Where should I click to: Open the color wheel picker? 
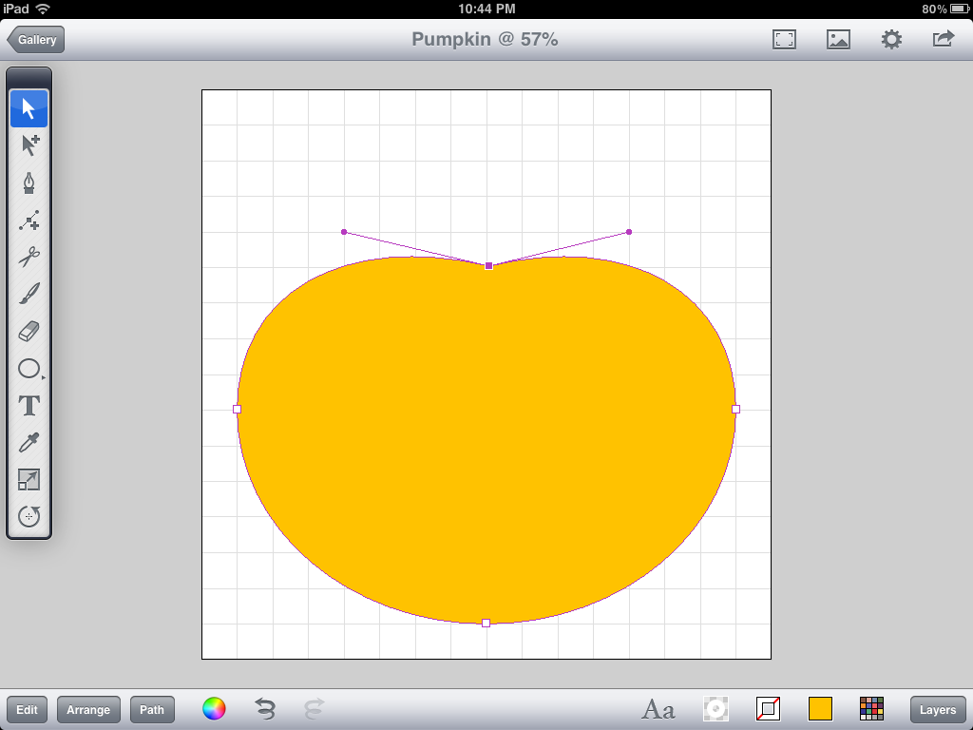[x=213, y=709]
